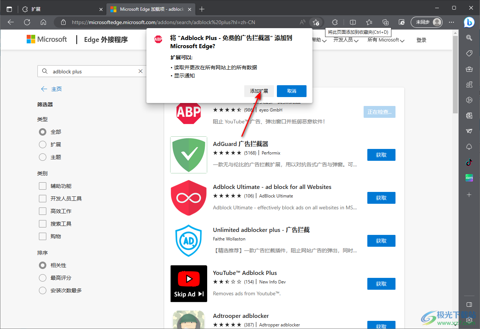The image size is (480, 329).
Task: Select the 扩展 type radio button
Action: click(x=43, y=144)
